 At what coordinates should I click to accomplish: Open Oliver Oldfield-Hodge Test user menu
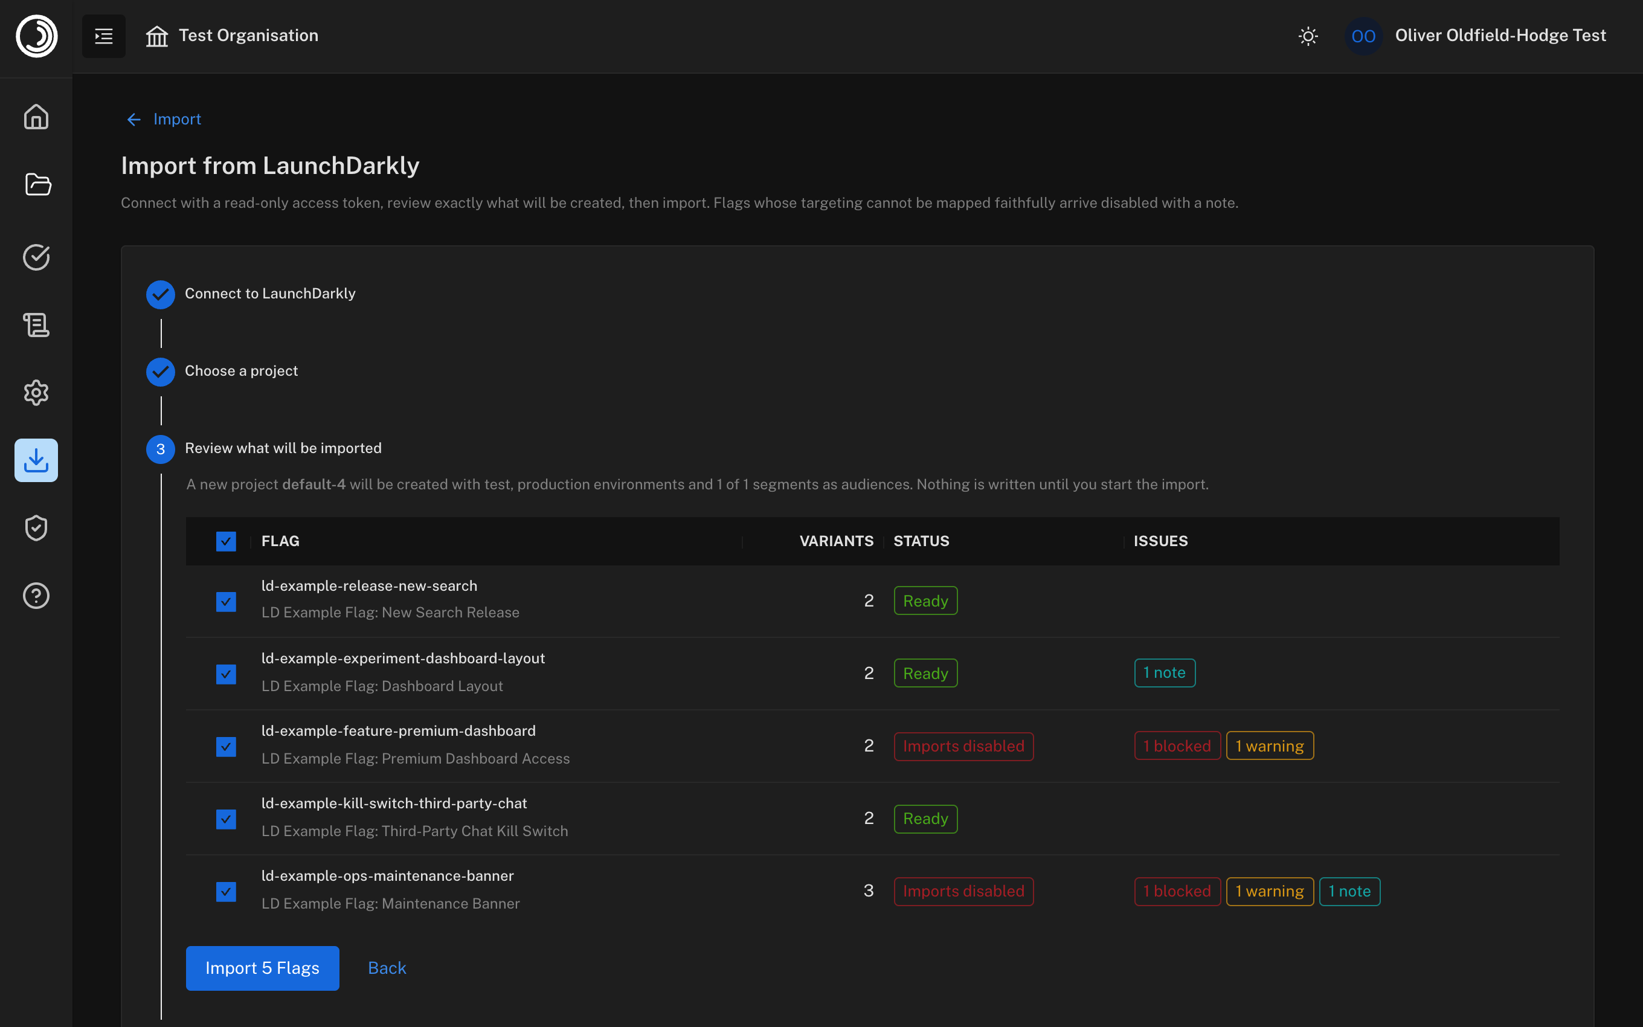point(1500,35)
